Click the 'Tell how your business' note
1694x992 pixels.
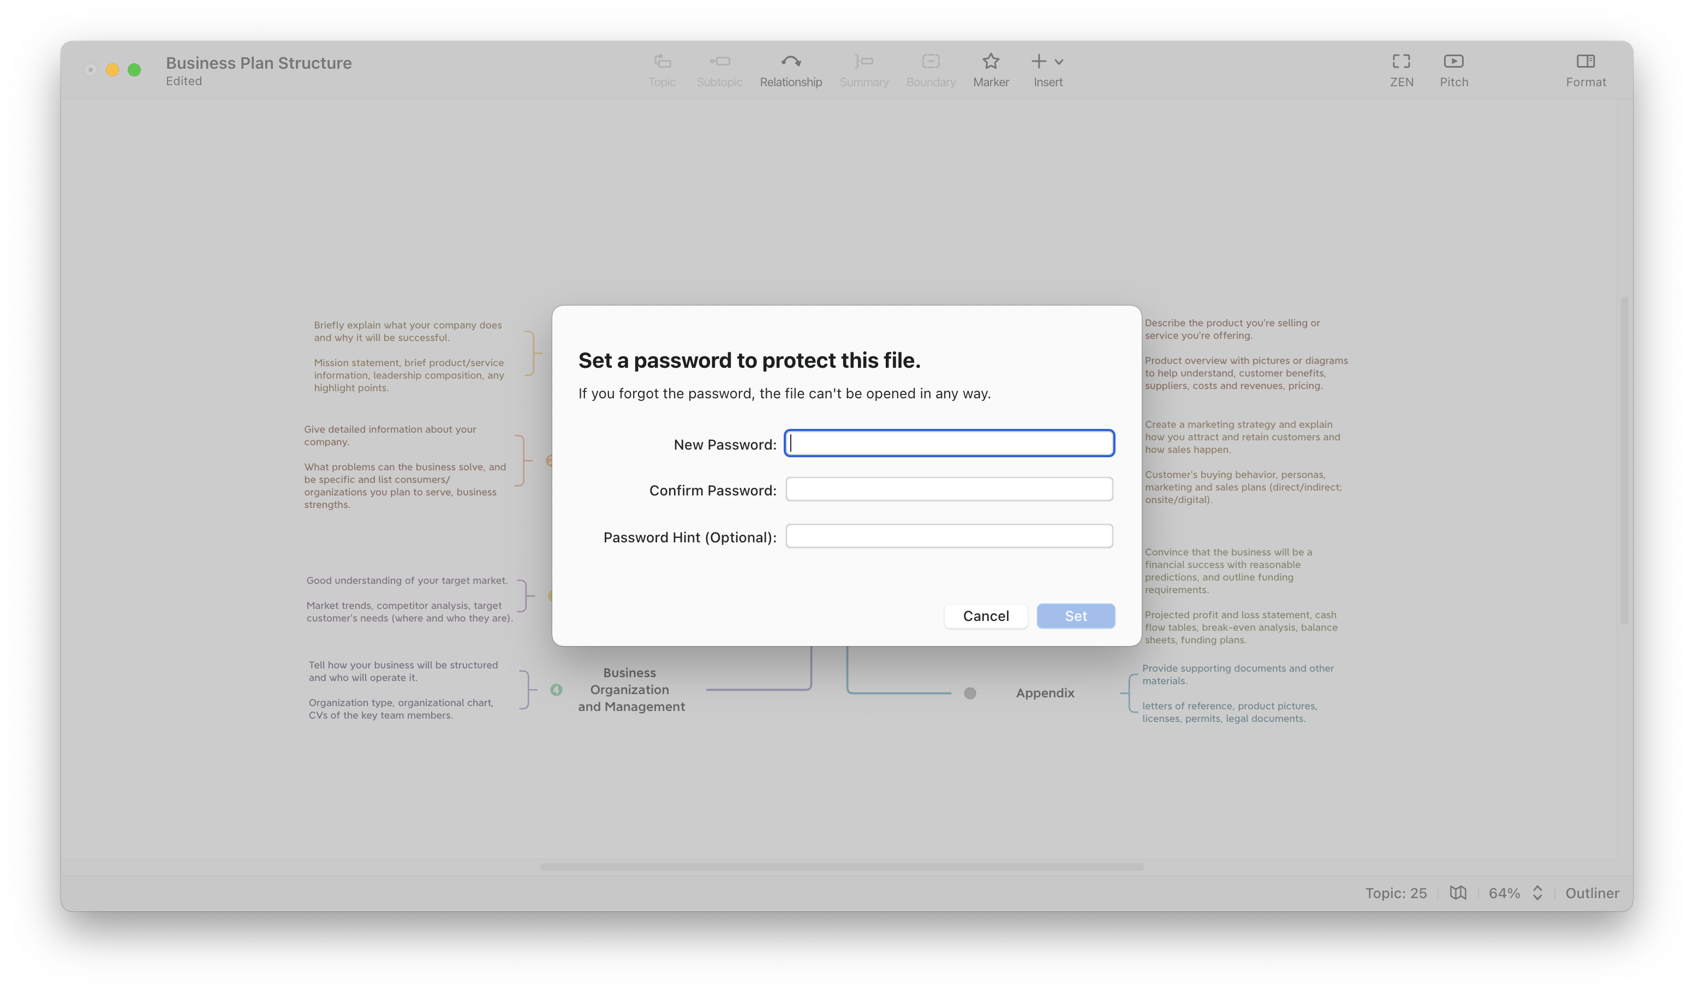coord(403,671)
